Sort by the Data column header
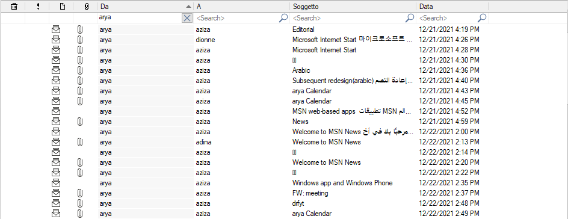The height and width of the screenshot is (219, 568). pyautogui.click(x=452, y=6)
